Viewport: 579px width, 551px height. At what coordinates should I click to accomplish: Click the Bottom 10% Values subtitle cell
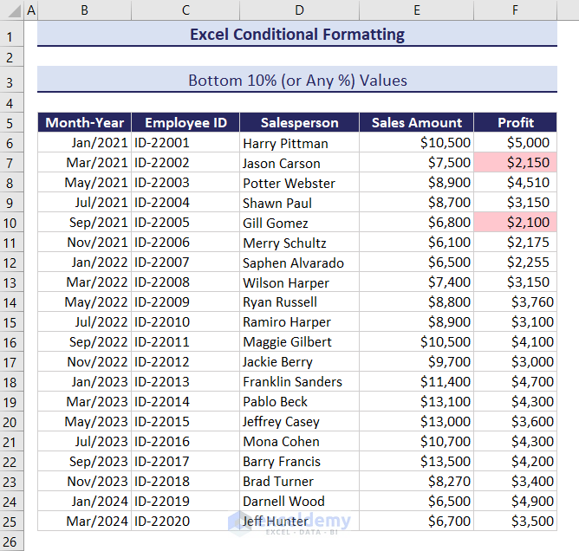pos(296,81)
